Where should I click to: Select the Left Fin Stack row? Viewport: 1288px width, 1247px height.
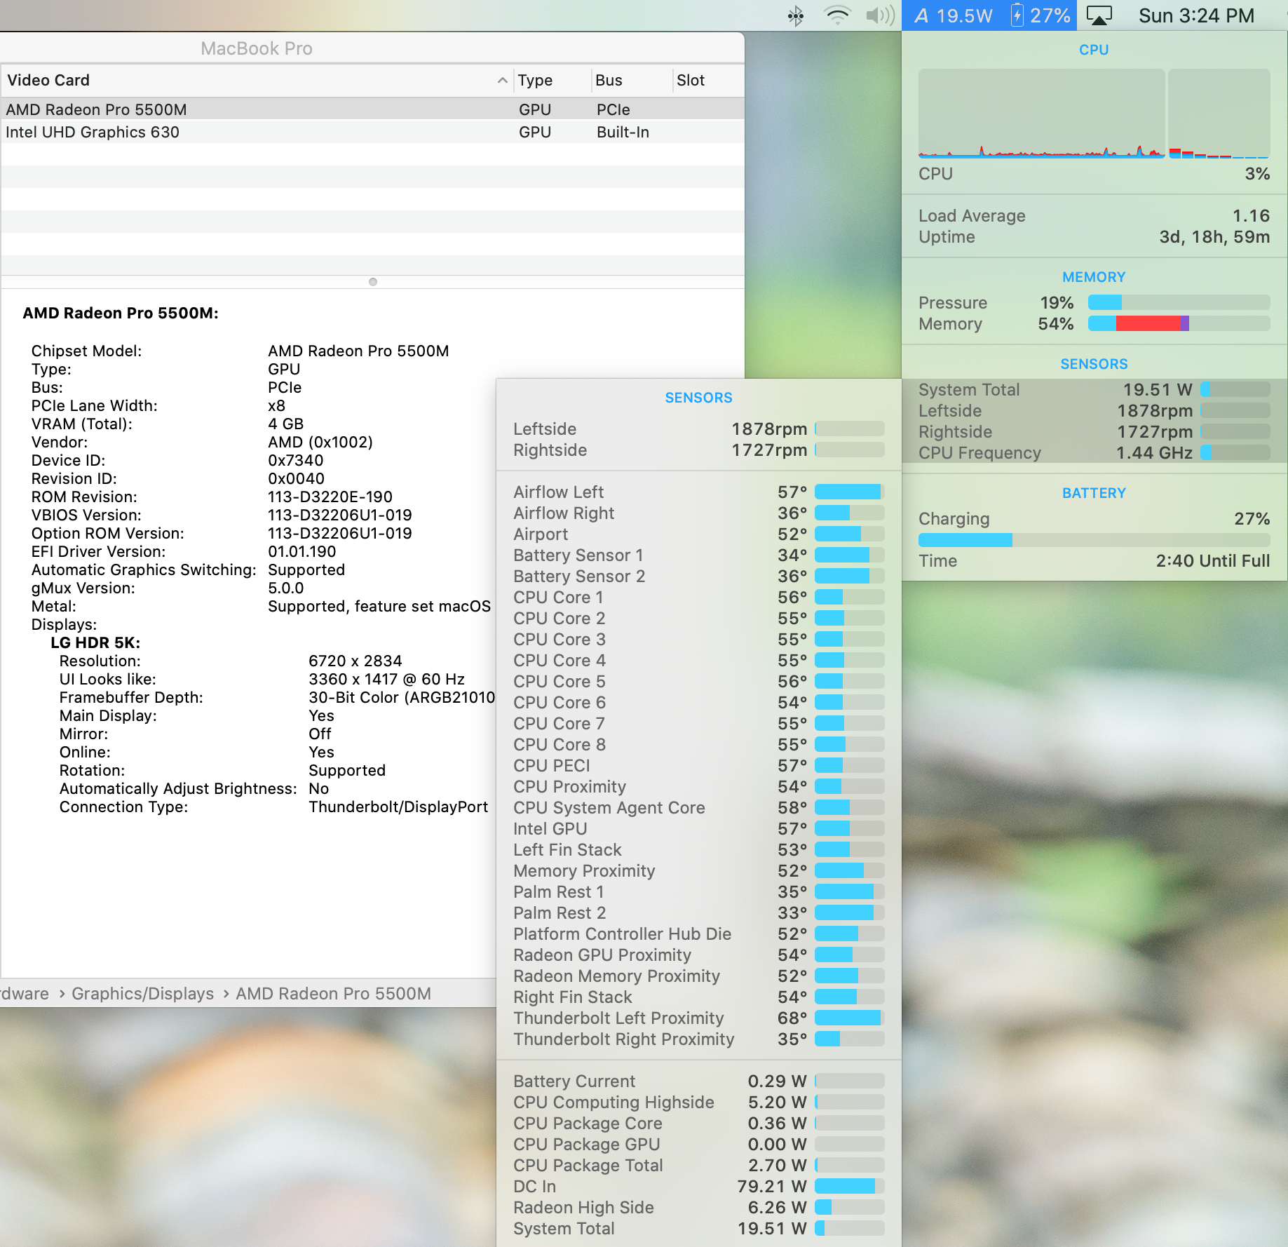coord(698,849)
